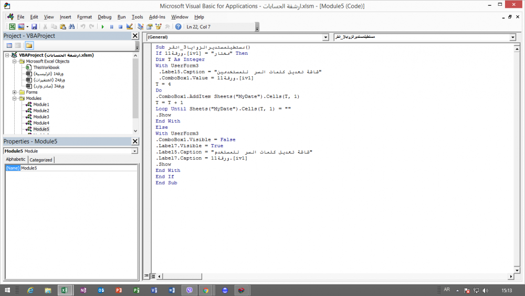The height and width of the screenshot is (296, 525).
Task: Click the code window horizontal scrollbar thumb
Action: 182,276
